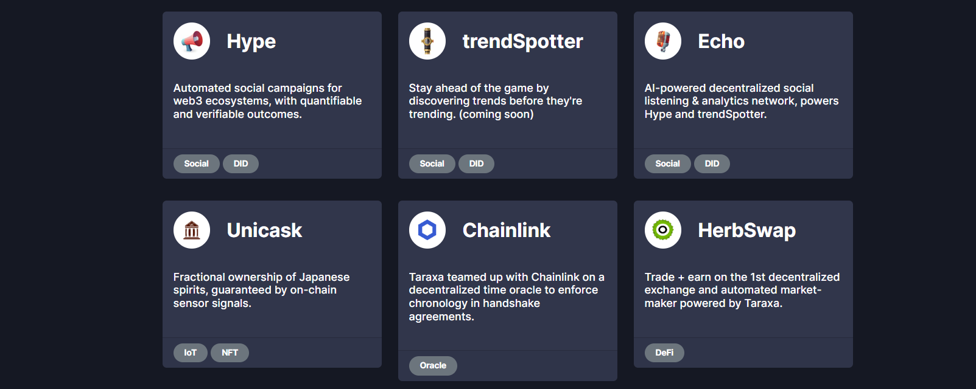Click the HerbSwap title link

747,230
